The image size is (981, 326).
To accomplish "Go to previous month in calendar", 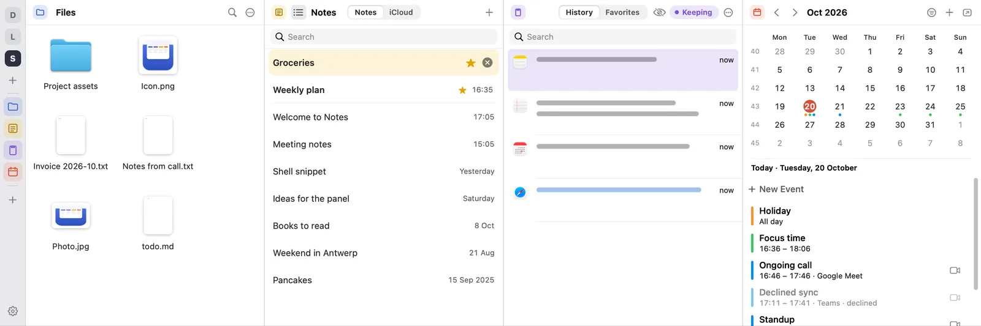I will [777, 12].
